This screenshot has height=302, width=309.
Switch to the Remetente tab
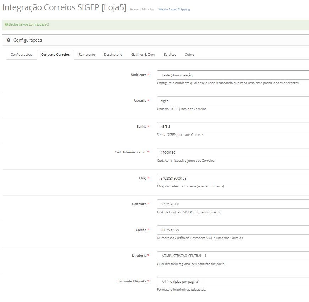tap(87, 55)
